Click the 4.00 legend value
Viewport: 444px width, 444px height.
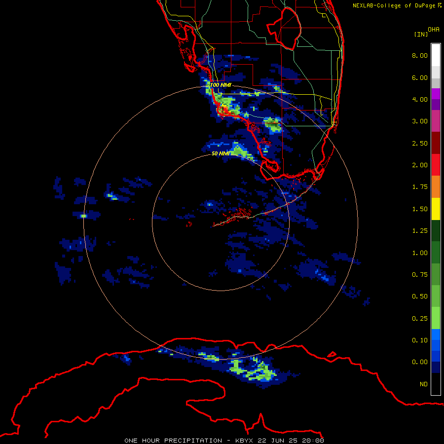(x=420, y=99)
